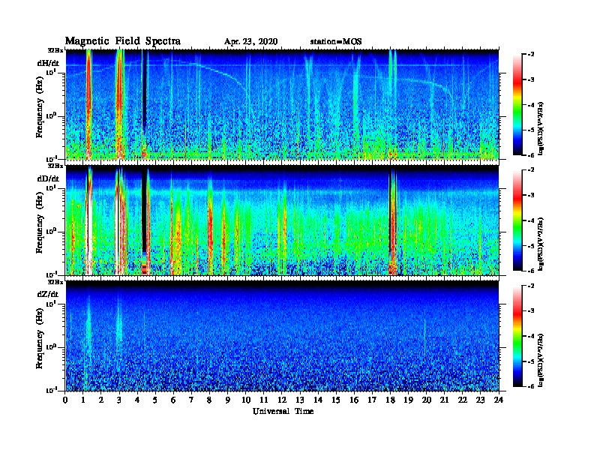The height and width of the screenshot is (459, 594).
Task: Click inside the dZ/dt spectrogram plot
Action: (x=282, y=336)
